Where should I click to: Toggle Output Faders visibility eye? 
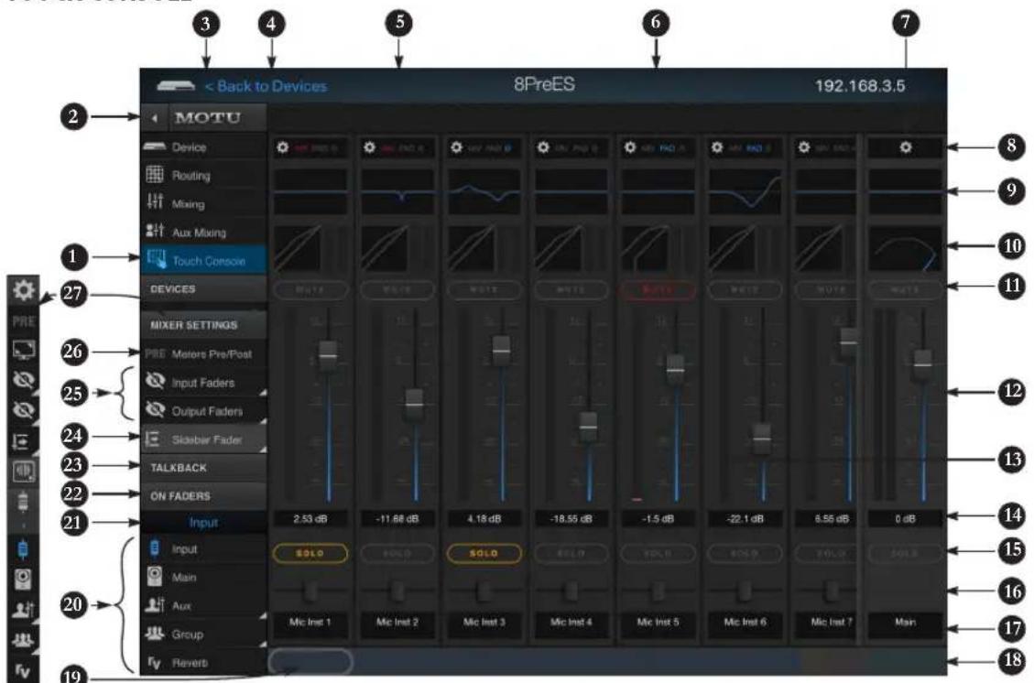click(155, 410)
